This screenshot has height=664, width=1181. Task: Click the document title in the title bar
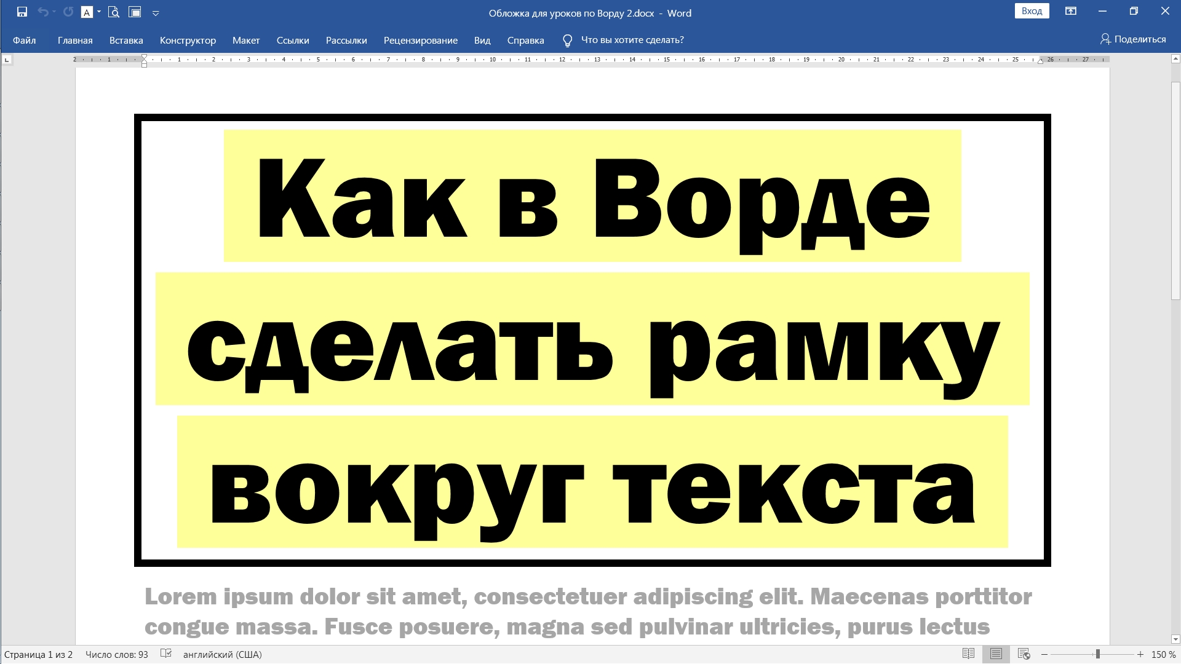[x=589, y=13]
